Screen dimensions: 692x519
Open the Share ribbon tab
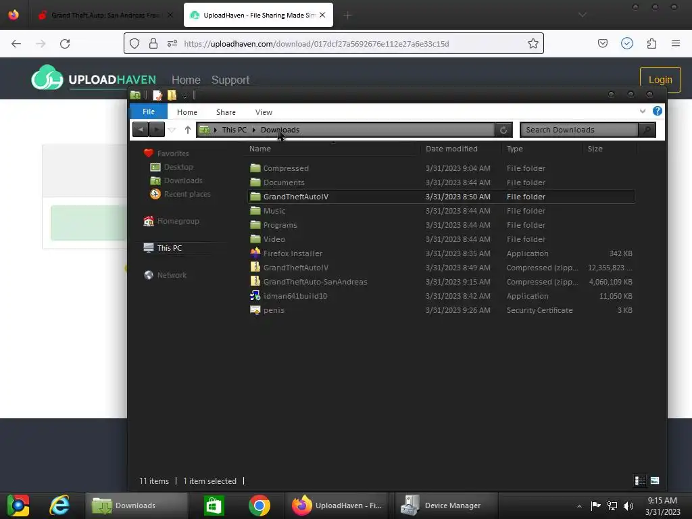click(x=226, y=112)
